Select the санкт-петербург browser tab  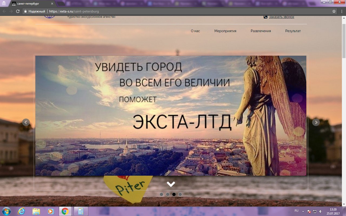click(32, 4)
